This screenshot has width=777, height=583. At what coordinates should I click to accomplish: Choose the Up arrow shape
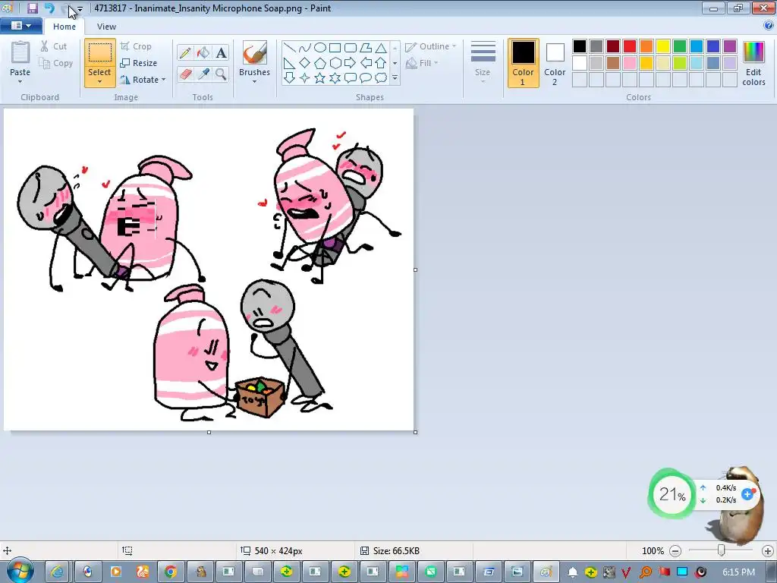tap(381, 63)
